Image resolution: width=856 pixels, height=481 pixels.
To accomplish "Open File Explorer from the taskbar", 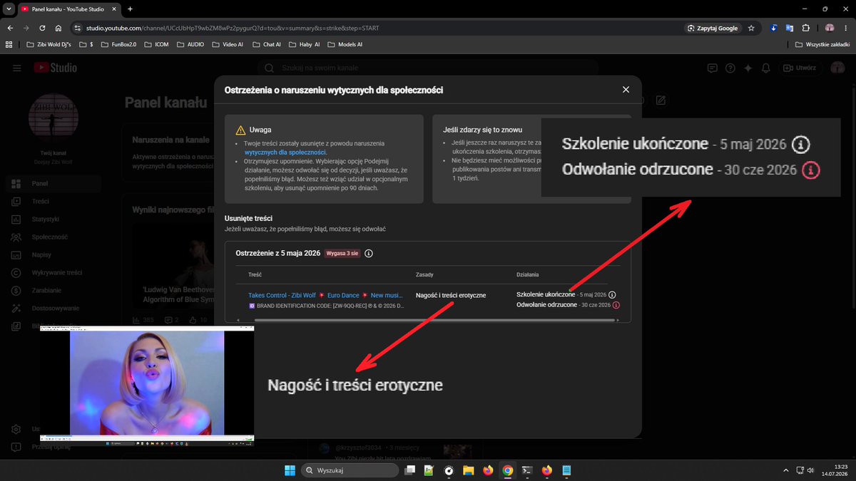I will pos(468,470).
